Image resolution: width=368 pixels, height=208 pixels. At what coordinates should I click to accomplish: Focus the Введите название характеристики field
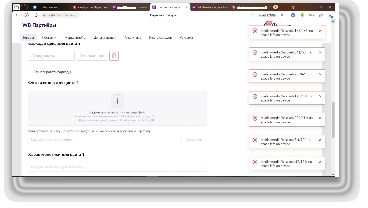click(117, 167)
